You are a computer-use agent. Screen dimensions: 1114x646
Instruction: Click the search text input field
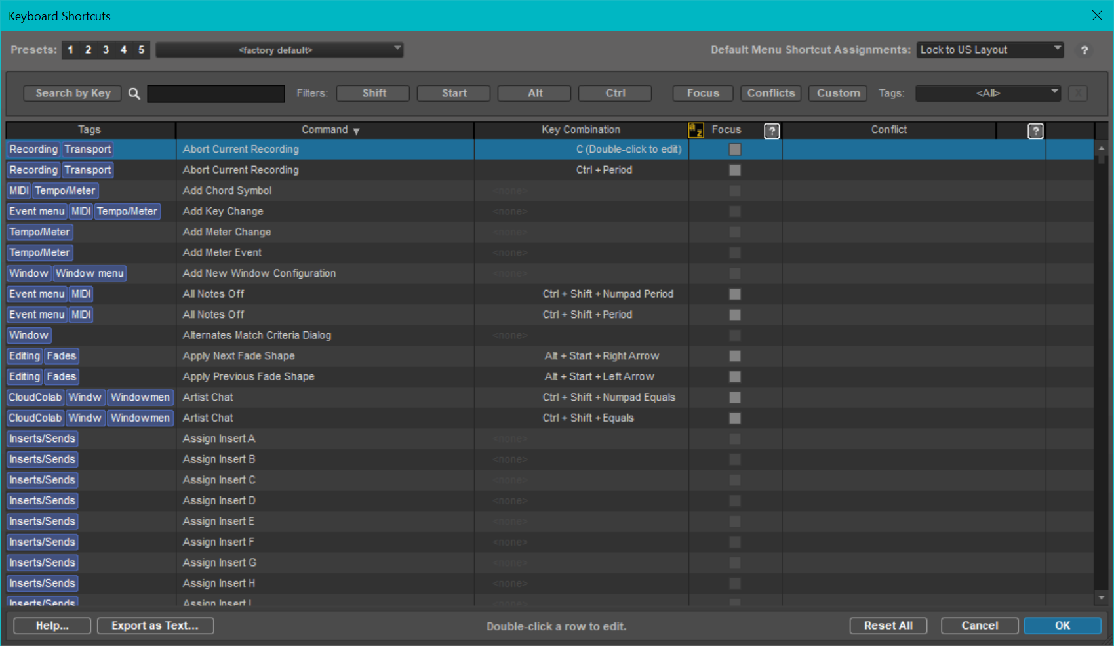216,94
